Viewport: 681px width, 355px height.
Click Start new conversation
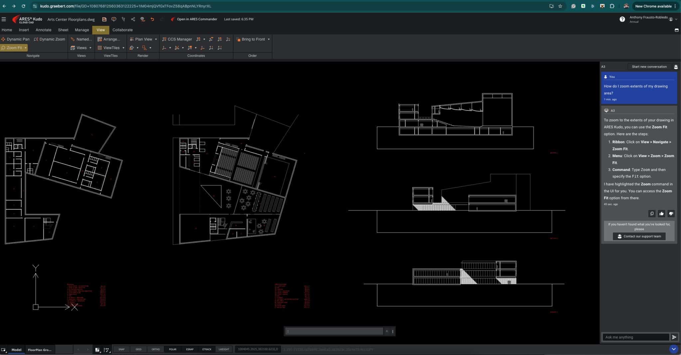(649, 67)
